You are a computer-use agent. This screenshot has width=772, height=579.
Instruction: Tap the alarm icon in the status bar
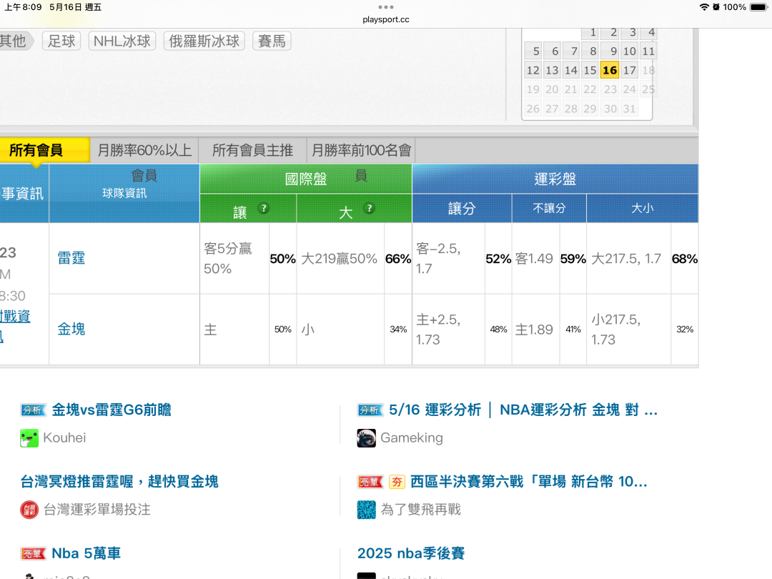pyautogui.click(x=716, y=7)
